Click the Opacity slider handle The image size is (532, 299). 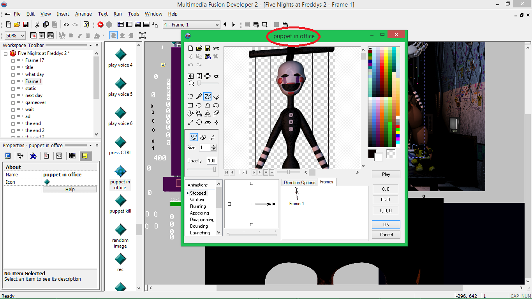coord(214,169)
